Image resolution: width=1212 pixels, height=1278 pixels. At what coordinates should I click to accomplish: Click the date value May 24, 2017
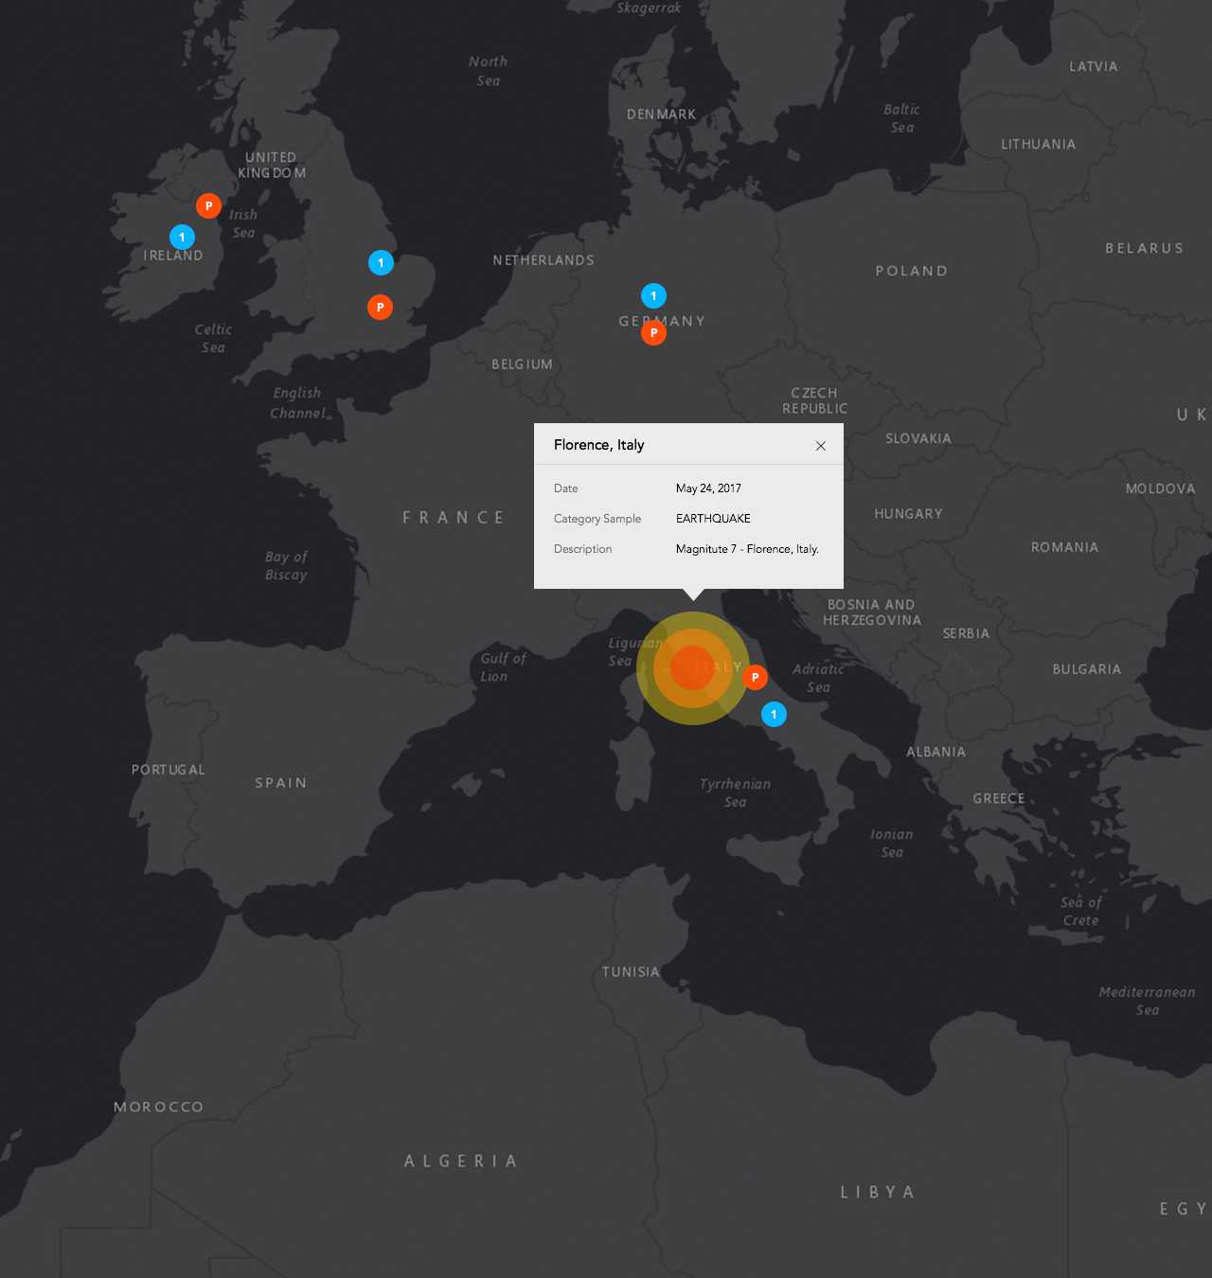click(x=708, y=488)
